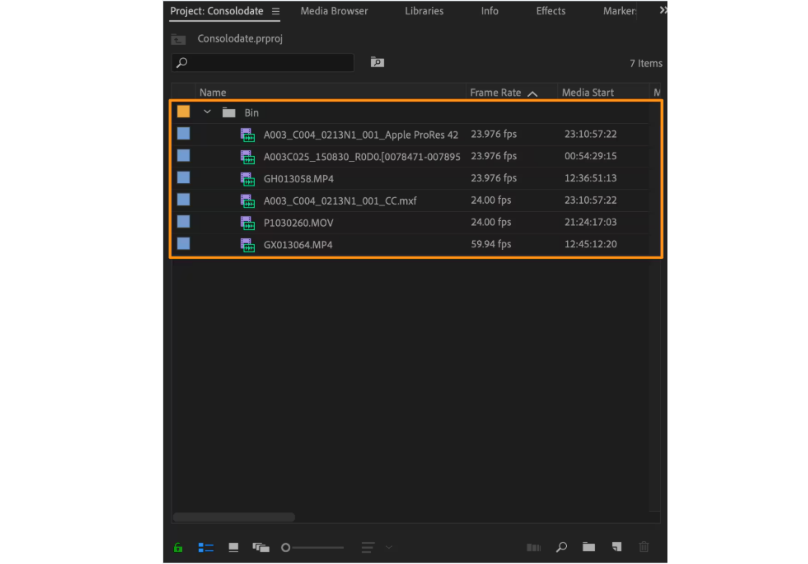Toggle the project writable lock icon

(x=178, y=547)
